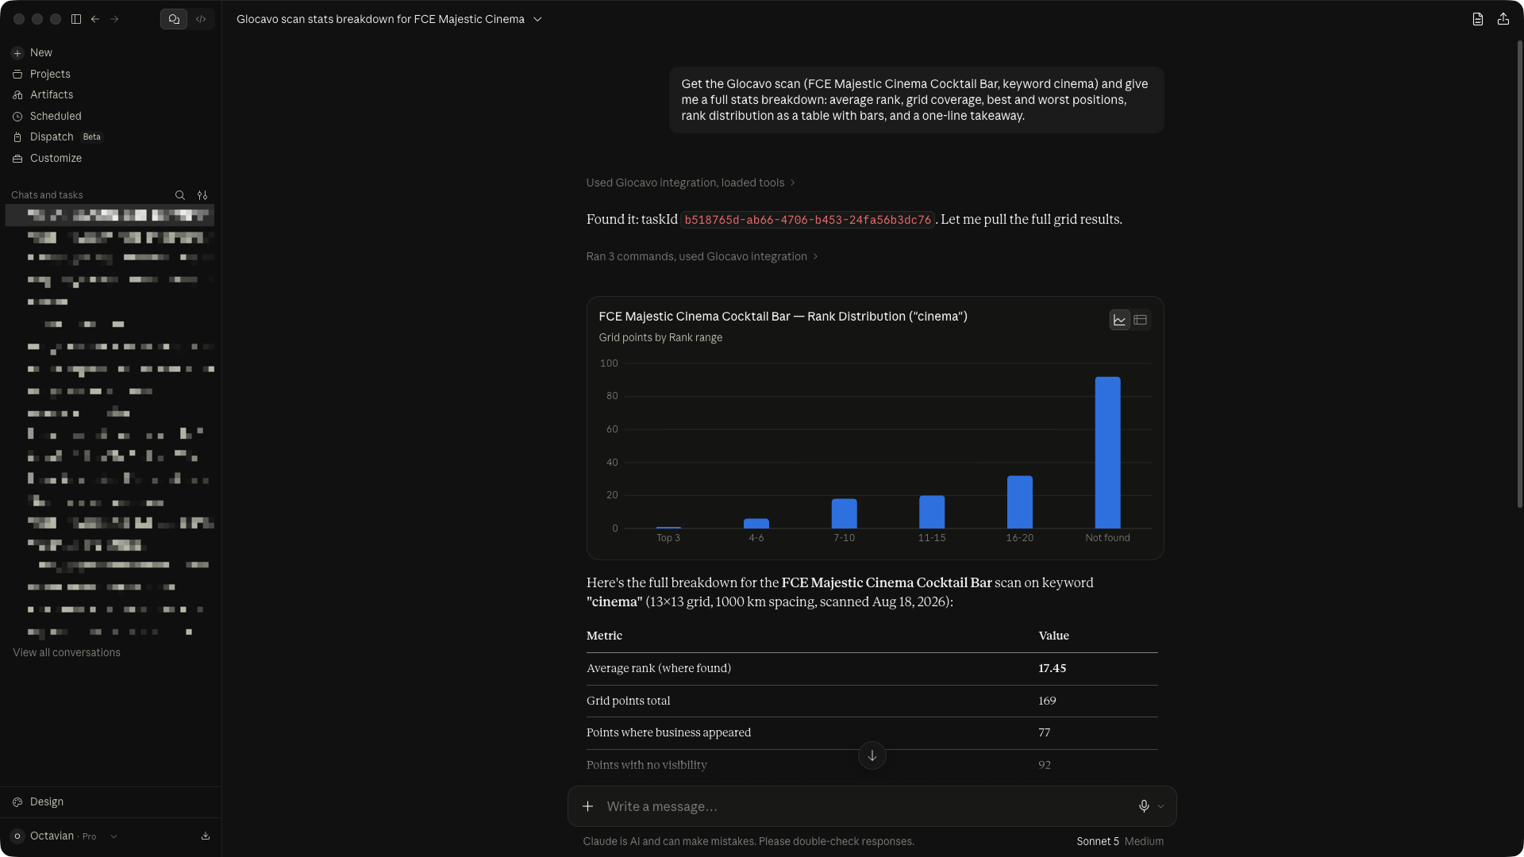Viewport: 1524px width, 857px height.
Task: Select the chart view toggle
Action: click(x=1120, y=320)
